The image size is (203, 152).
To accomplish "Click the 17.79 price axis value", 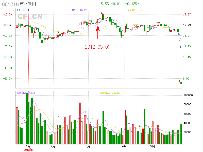I will tap(187, 25).
